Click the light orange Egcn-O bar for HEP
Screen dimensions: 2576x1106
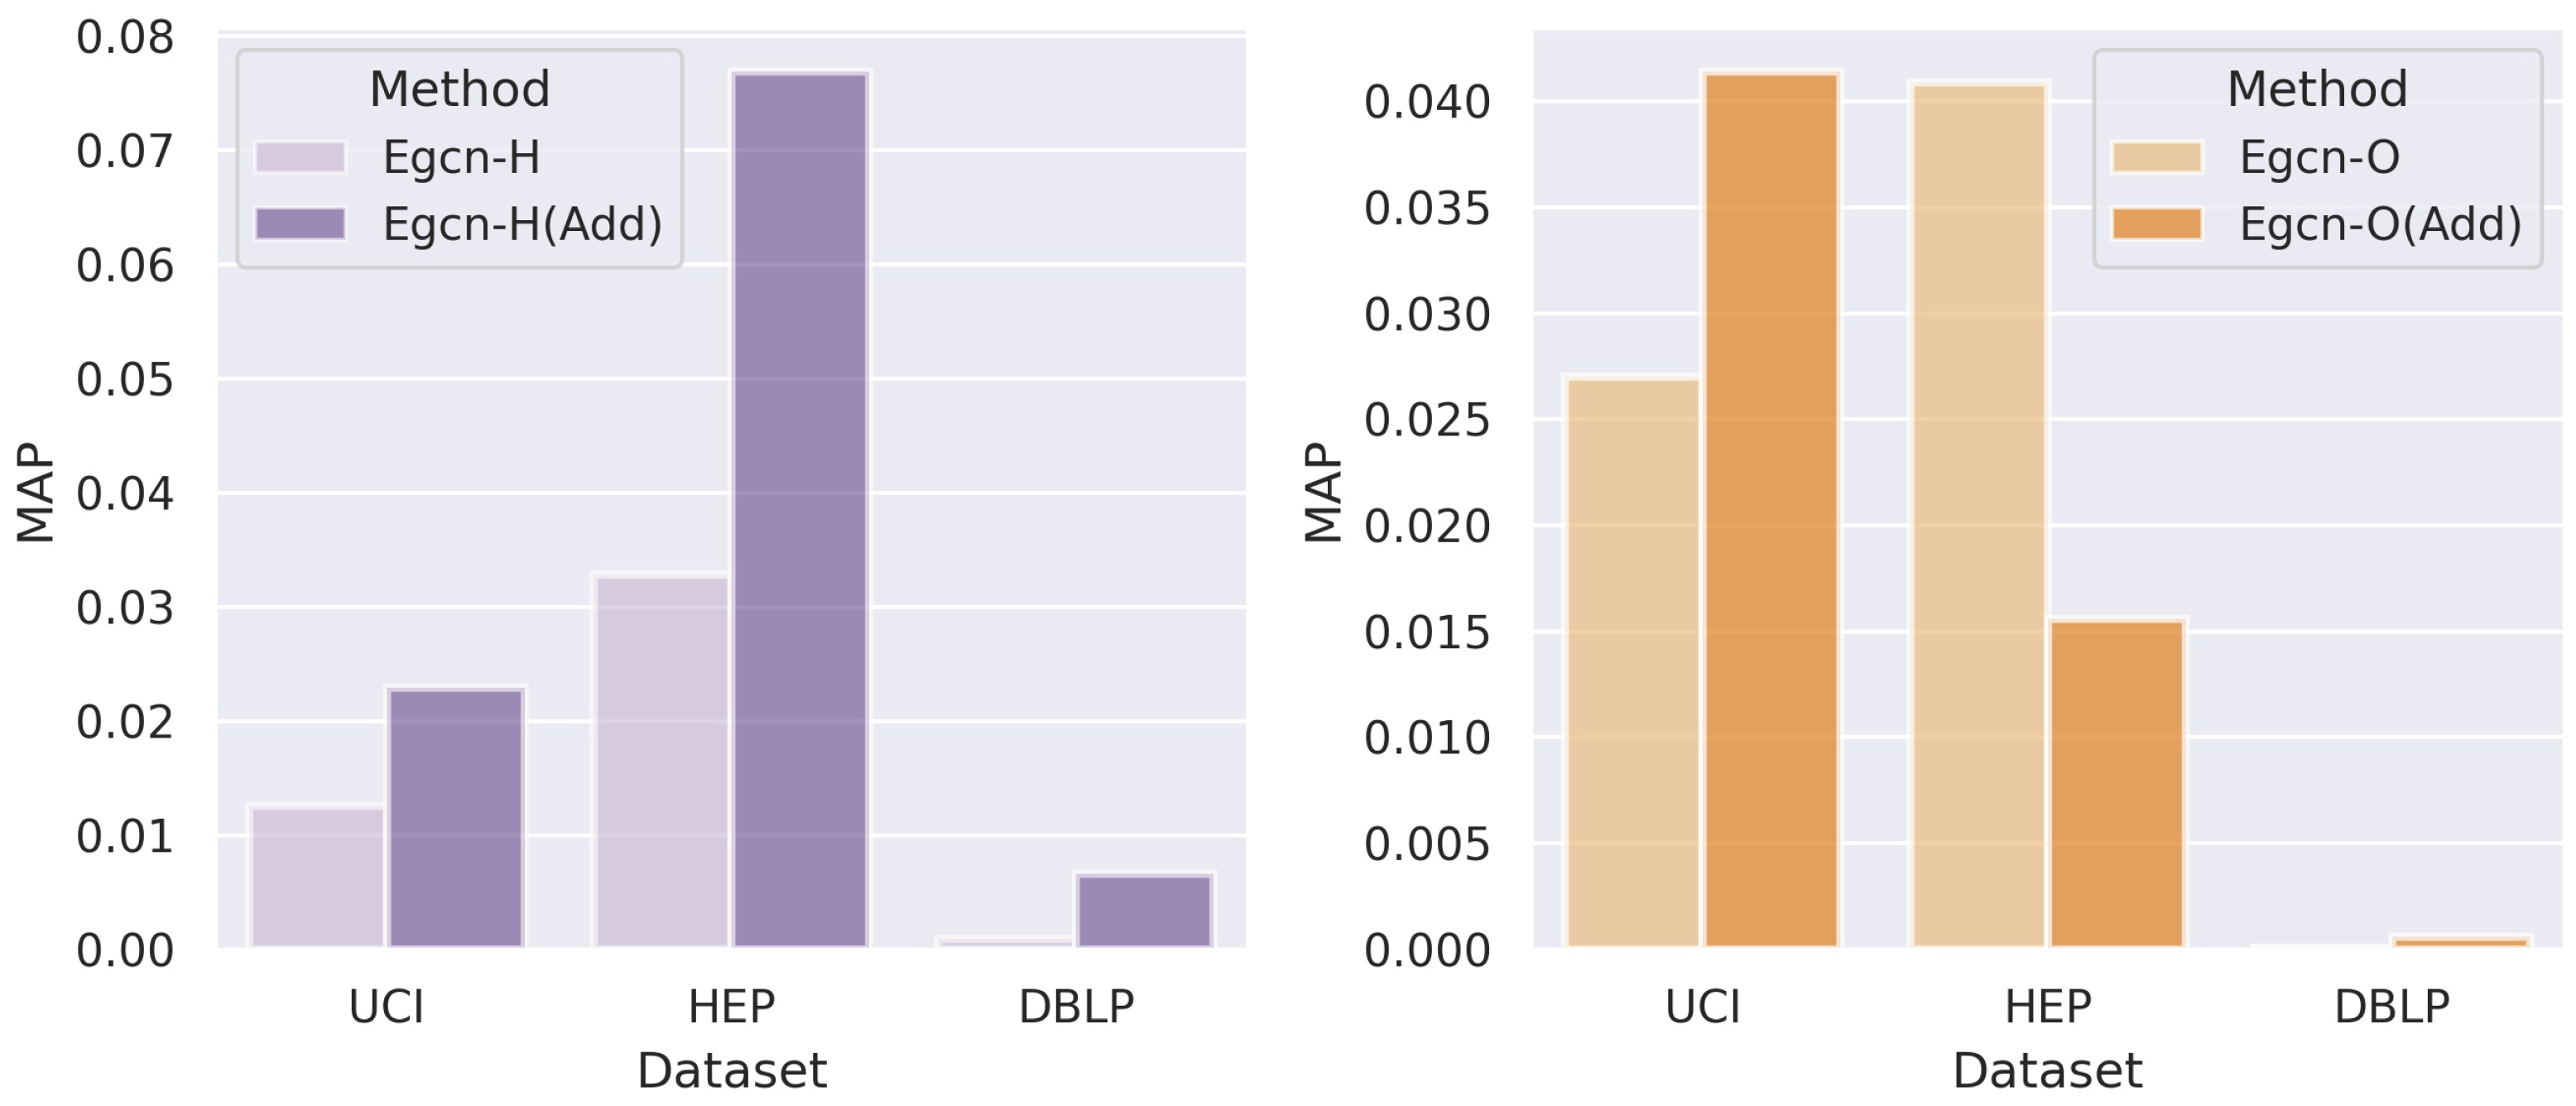tap(1979, 515)
